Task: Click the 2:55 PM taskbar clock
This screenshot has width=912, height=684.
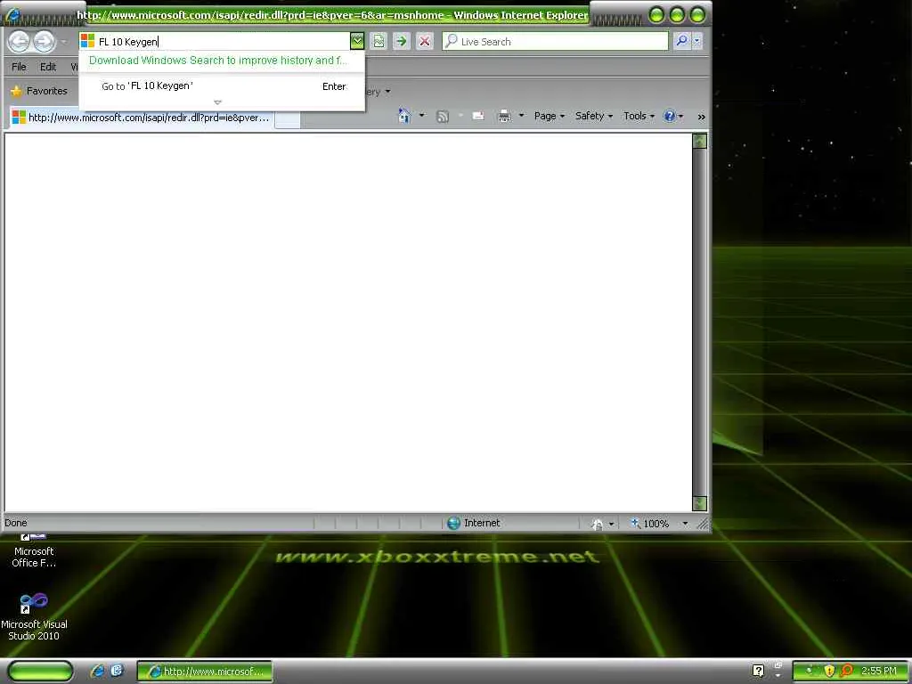Action: [879, 671]
